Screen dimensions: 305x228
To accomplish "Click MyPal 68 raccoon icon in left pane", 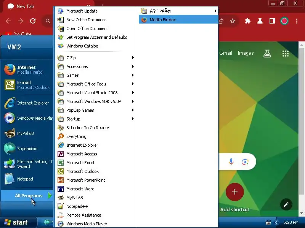I will [x=10, y=133].
